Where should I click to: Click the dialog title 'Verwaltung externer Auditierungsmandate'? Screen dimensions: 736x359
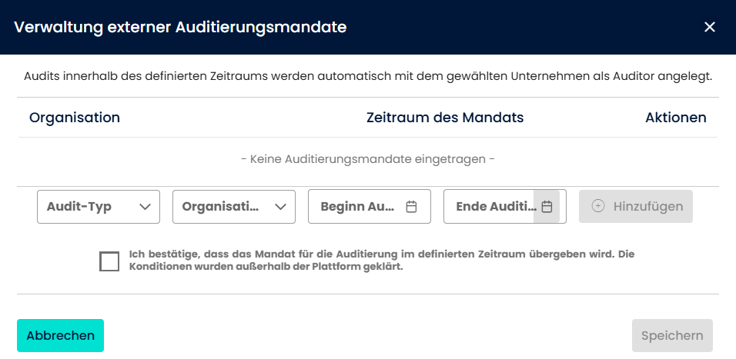point(180,28)
